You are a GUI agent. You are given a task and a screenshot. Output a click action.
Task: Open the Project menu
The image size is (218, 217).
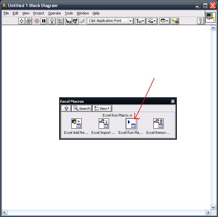(39, 13)
